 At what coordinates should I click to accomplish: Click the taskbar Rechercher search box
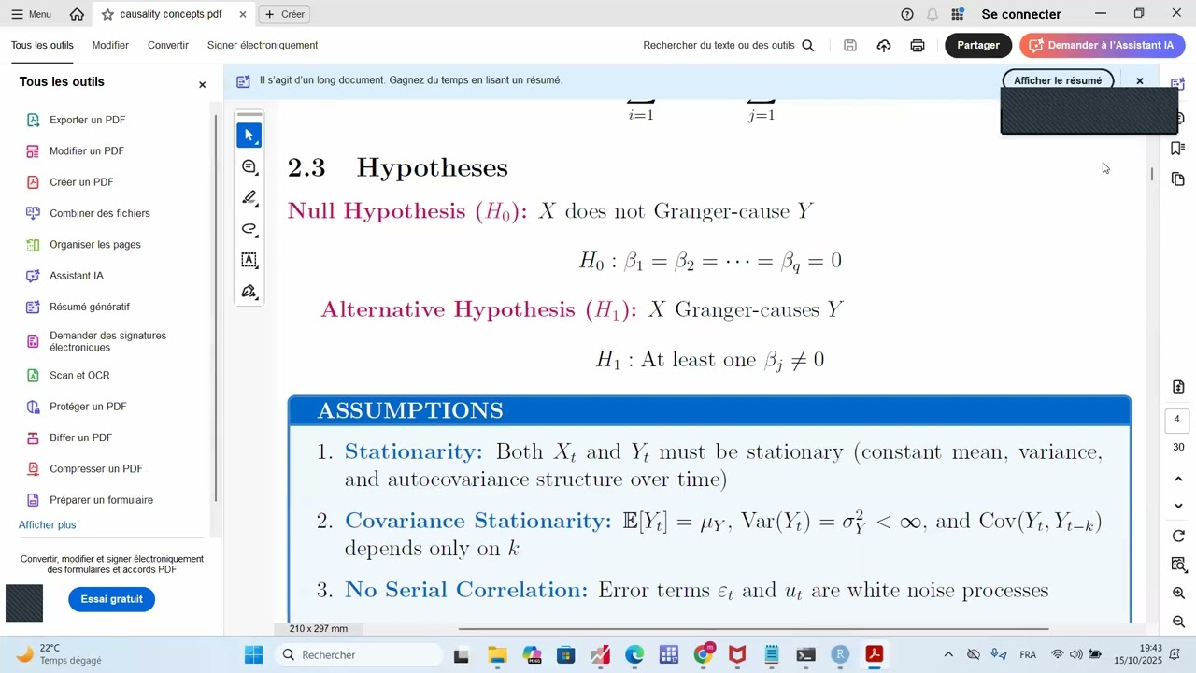pos(359,654)
